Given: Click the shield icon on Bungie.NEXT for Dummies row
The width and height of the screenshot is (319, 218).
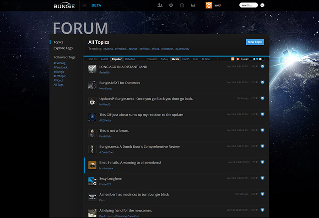Looking at the screenshot, I should (262, 83).
